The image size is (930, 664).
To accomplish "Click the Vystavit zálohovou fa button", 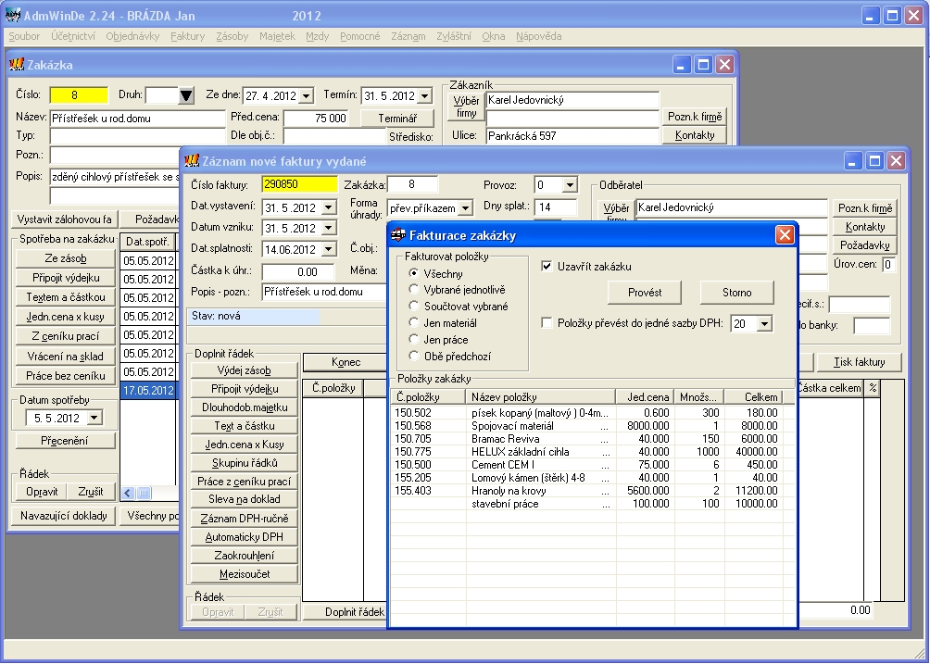I will point(65,219).
